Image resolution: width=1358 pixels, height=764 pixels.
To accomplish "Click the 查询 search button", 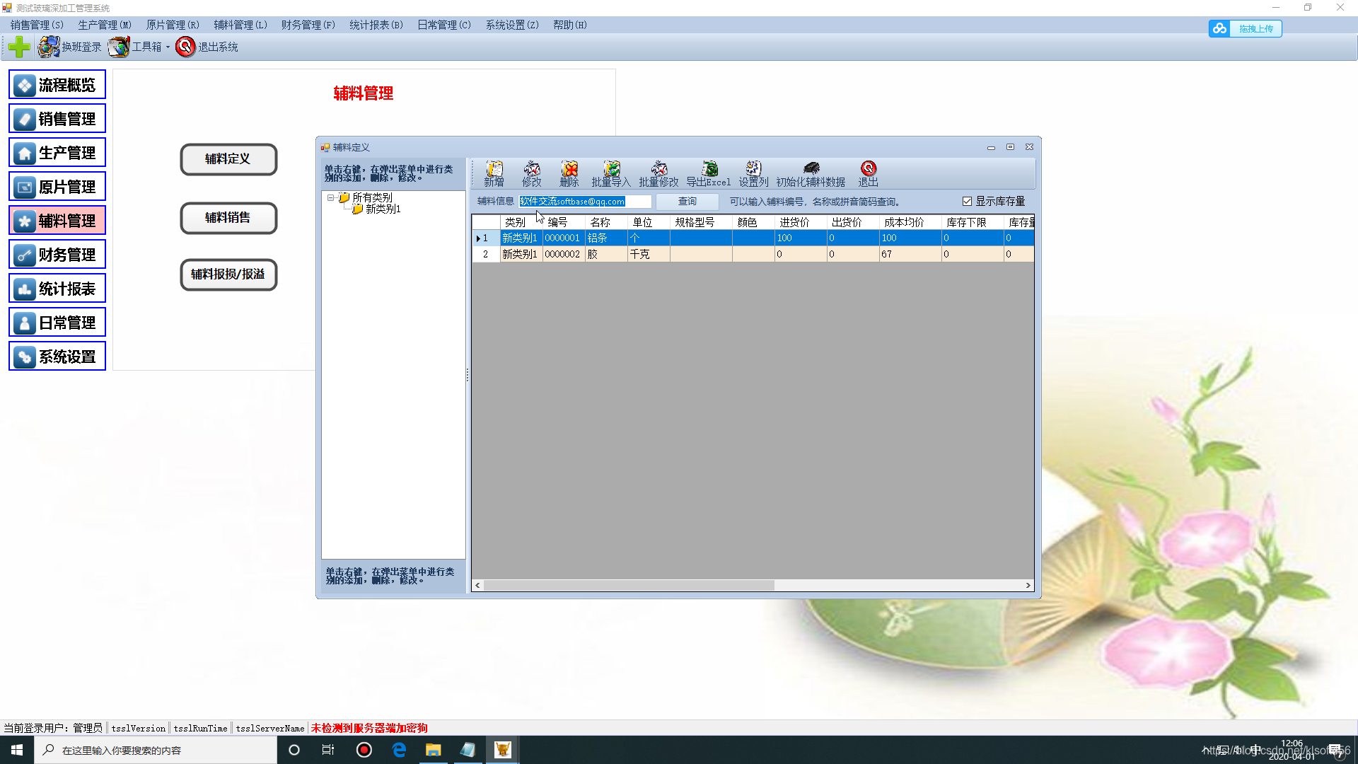I will tap(687, 202).
